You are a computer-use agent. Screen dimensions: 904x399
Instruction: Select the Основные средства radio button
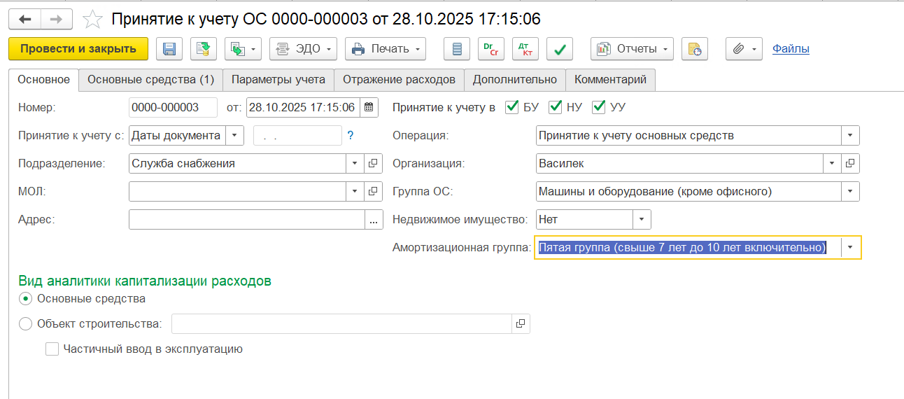(x=26, y=299)
